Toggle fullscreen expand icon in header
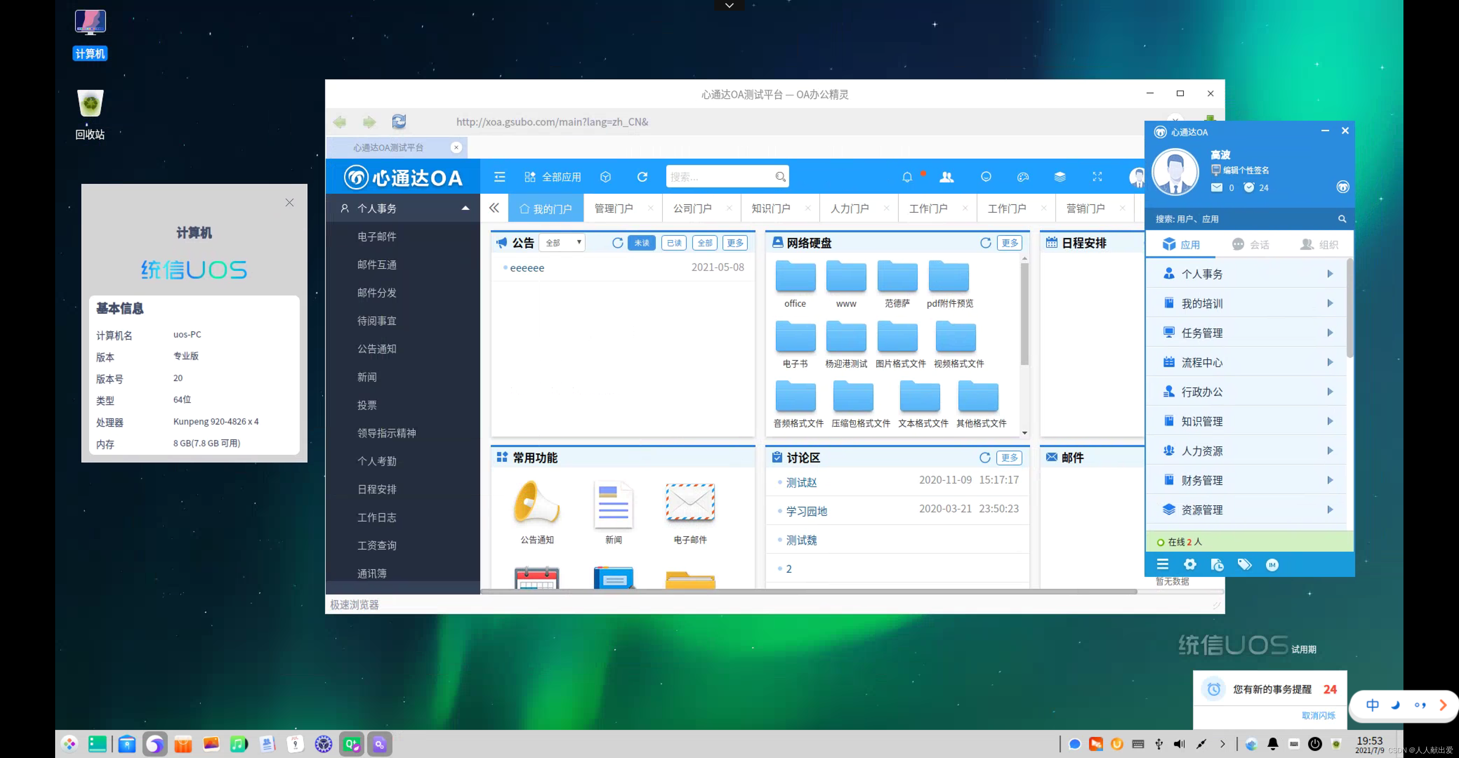The height and width of the screenshot is (758, 1459). click(x=1097, y=177)
